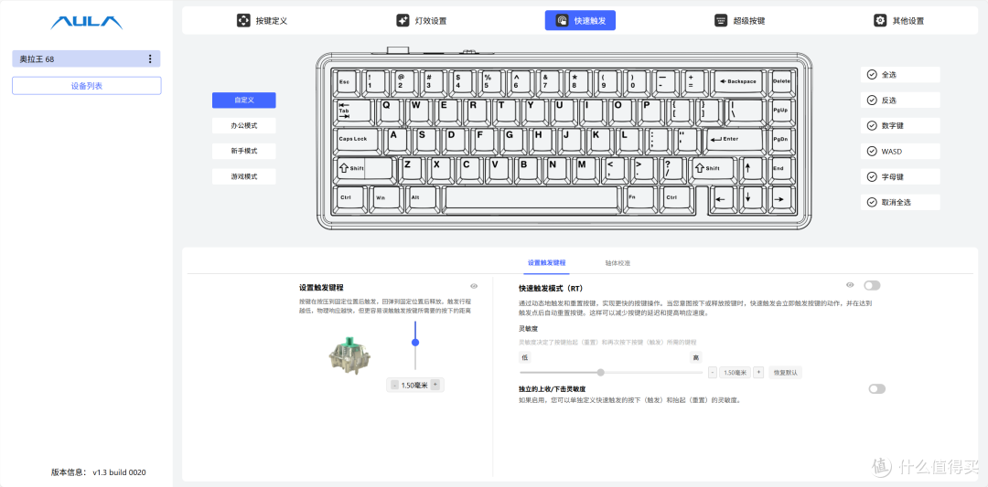The image size is (988, 487).
Task: Click the right arrow key on keyboard
Action: 780,200
